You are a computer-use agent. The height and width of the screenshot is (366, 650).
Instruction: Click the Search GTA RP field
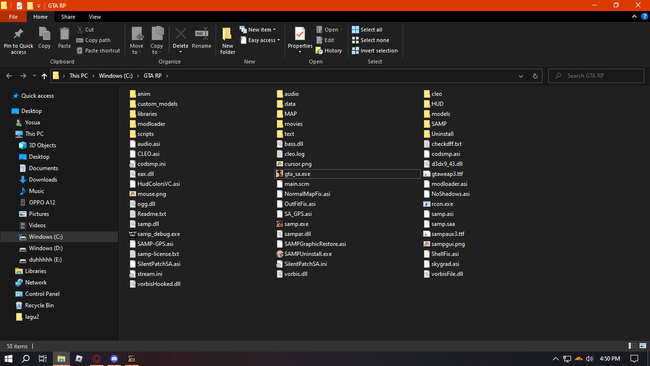[596, 76]
